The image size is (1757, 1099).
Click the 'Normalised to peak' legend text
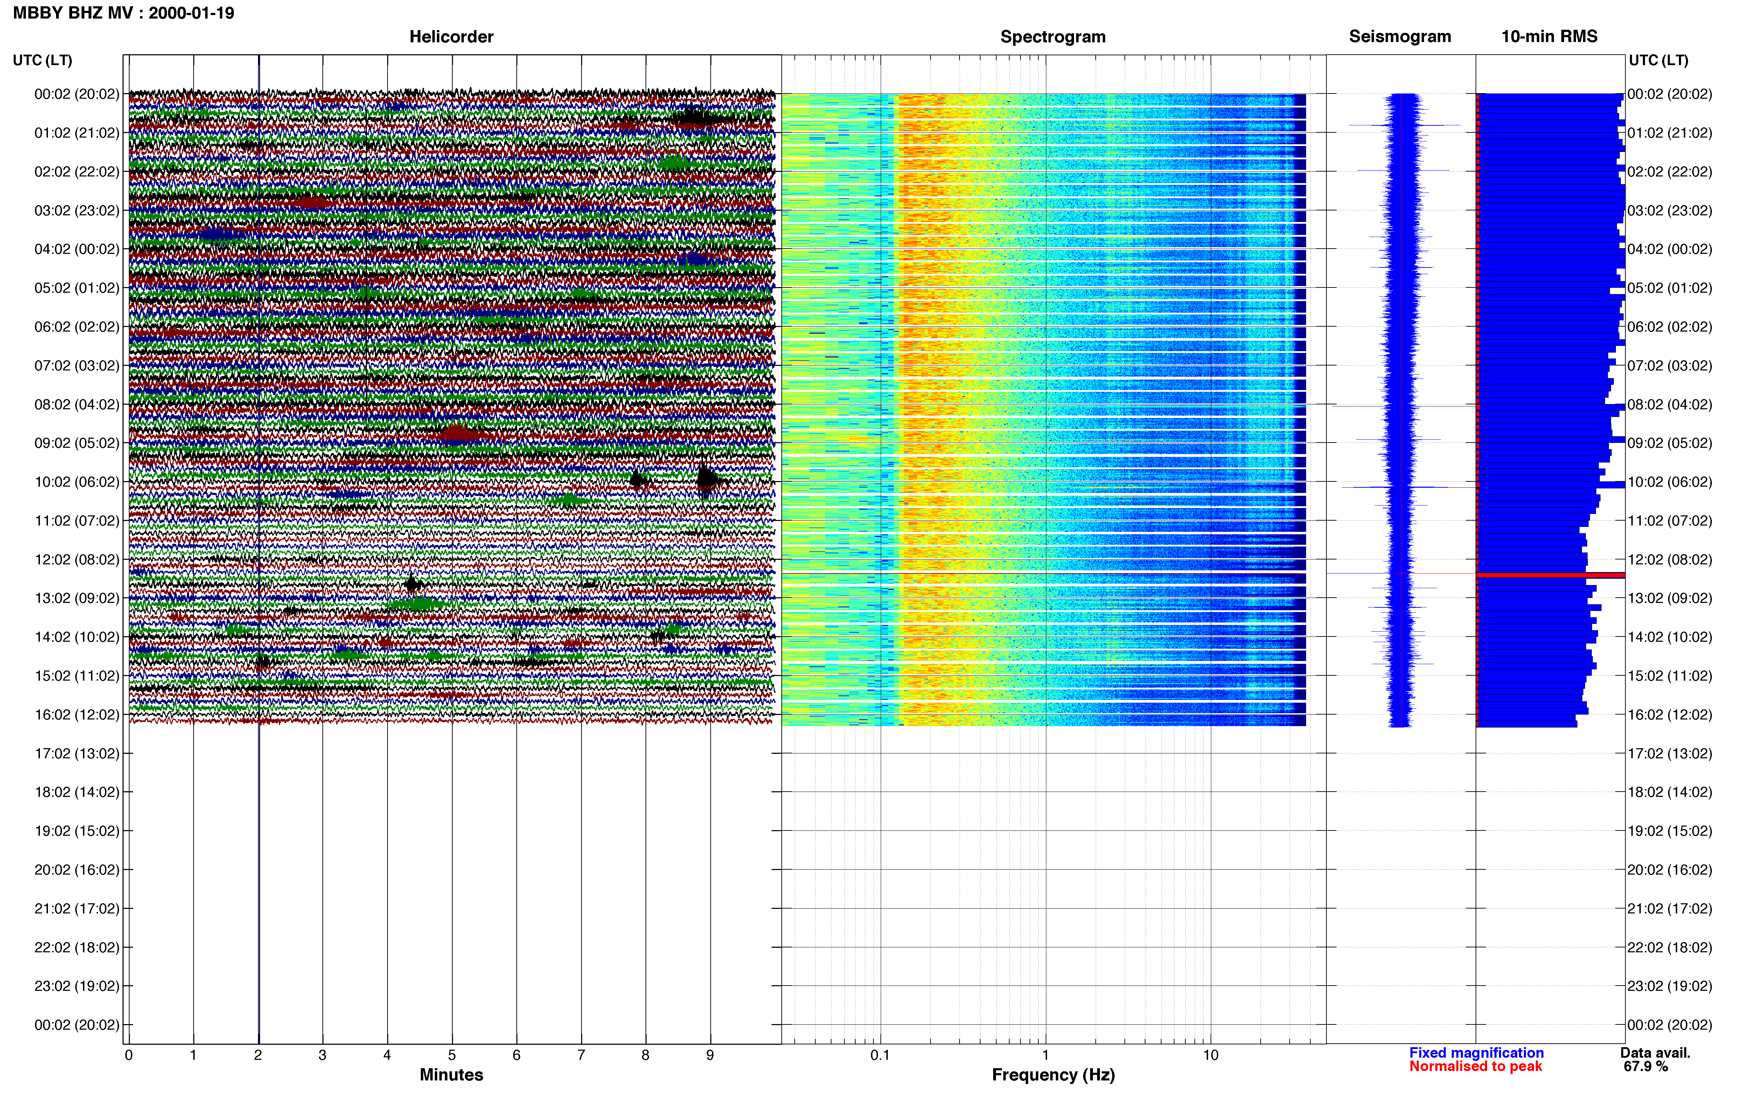[1475, 1066]
